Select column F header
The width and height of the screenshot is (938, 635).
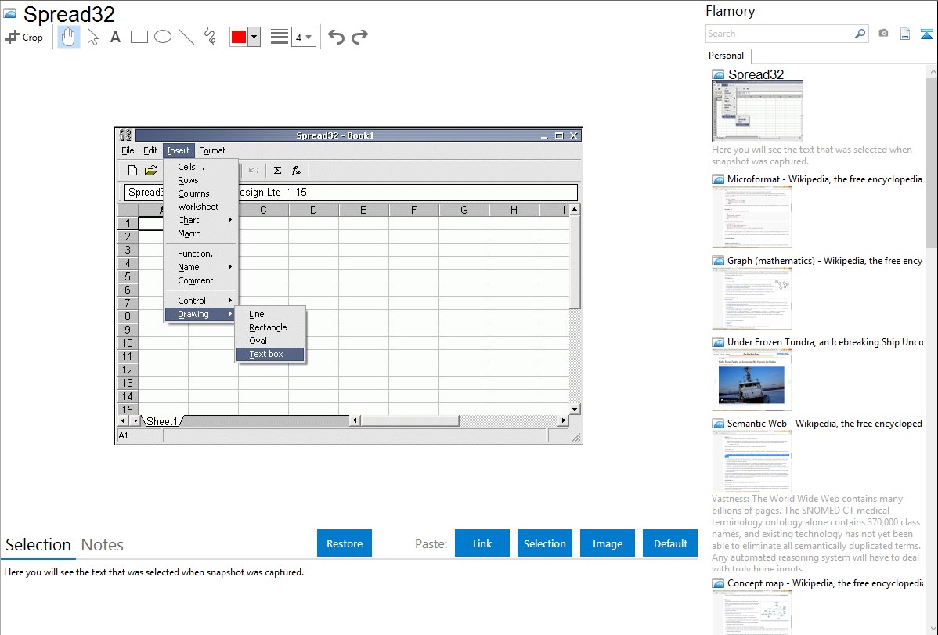pyautogui.click(x=414, y=210)
